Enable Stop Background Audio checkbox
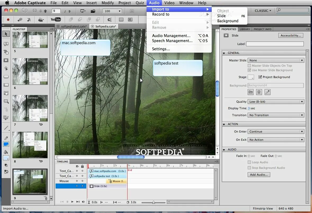This screenshot has width=312, height=213. coord(249,168)
